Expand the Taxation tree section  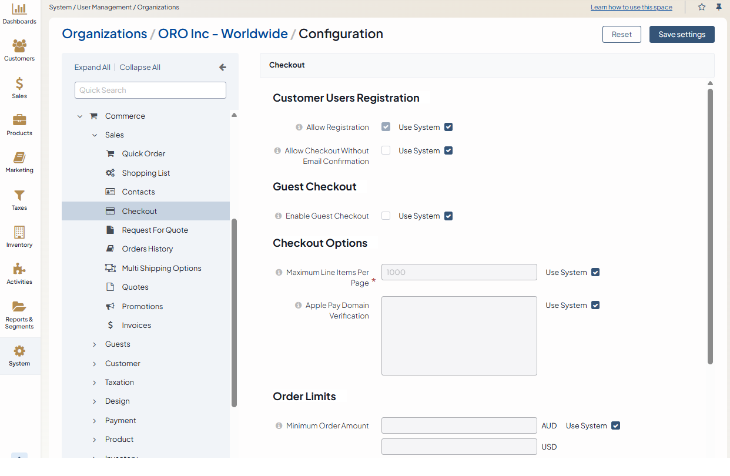point(95,383)
